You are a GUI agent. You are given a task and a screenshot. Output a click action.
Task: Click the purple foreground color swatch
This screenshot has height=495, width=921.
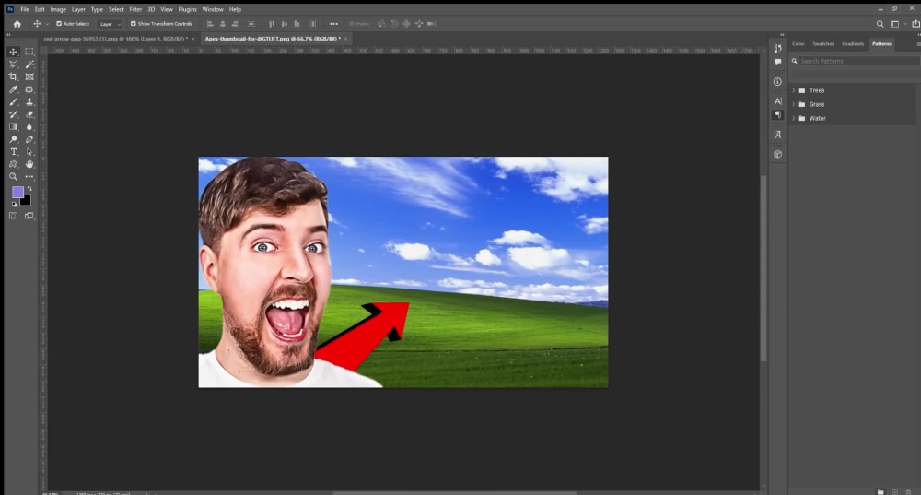click(17, 193)
